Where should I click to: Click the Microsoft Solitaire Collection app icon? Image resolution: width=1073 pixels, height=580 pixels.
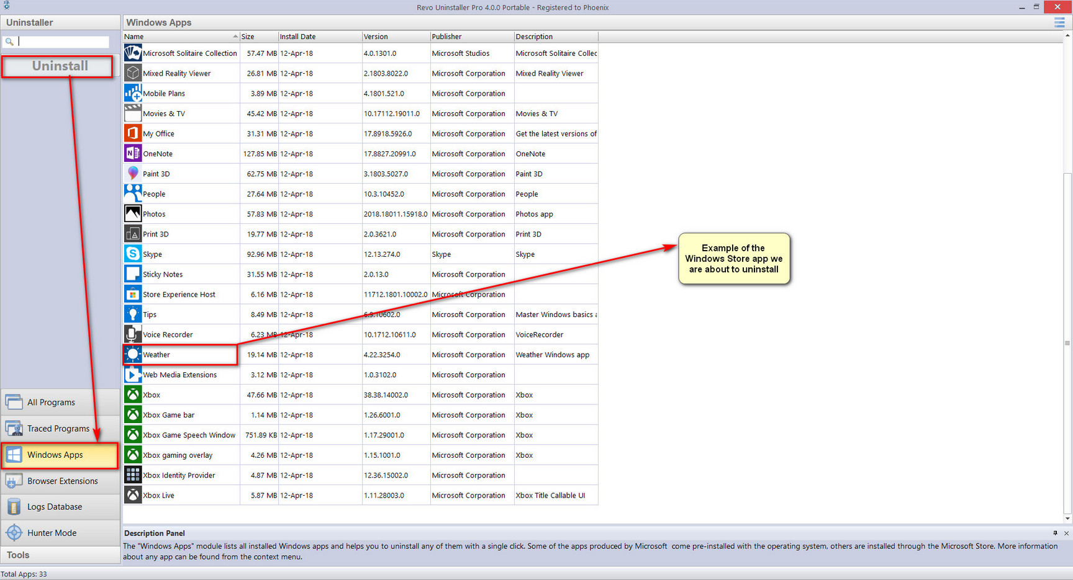(x=133, y=53)
